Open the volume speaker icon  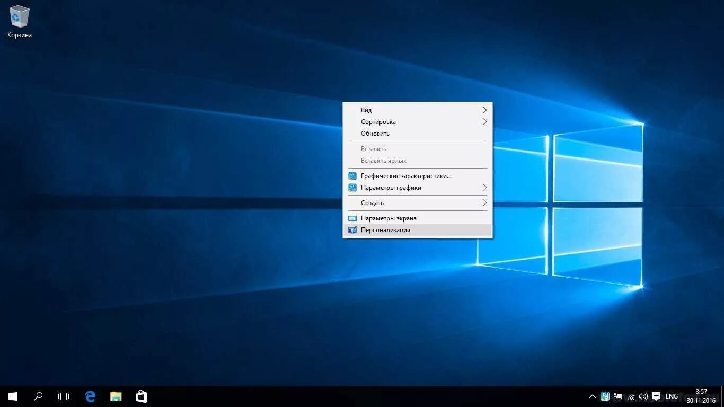click(643, 396)
